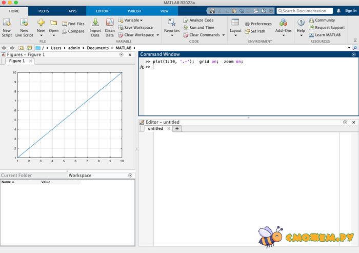Click the Import Data icon

click(95, 23)
